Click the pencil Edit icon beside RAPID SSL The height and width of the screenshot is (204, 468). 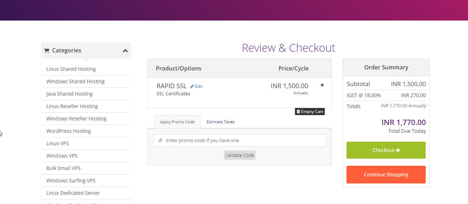192,86
